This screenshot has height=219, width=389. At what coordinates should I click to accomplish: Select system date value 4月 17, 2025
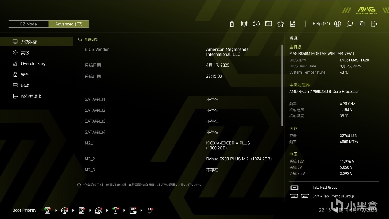coord(218,65)
